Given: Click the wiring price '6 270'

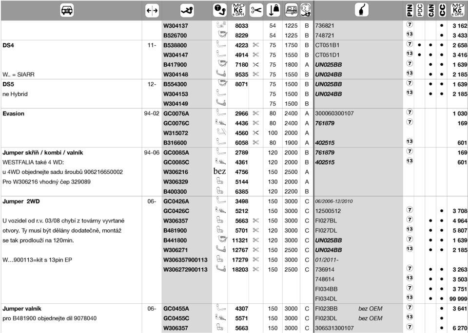Looking at the screenshot, I should pos(460,328).
